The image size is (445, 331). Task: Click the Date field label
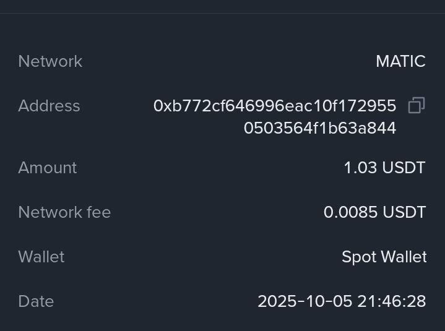36,301
